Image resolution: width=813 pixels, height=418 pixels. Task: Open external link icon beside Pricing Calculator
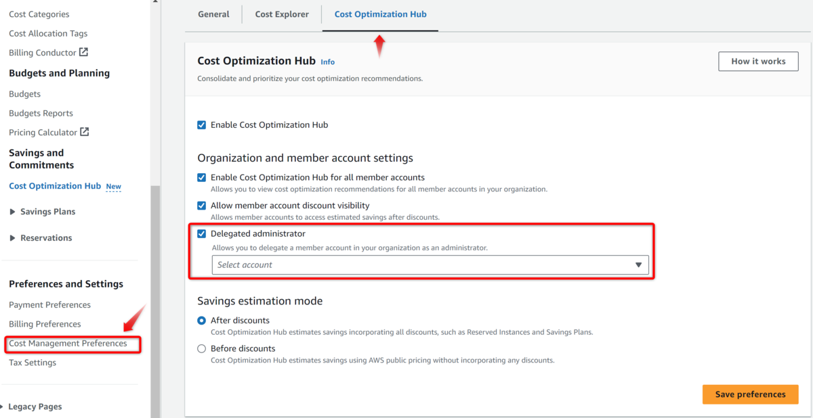click(85, 132)
